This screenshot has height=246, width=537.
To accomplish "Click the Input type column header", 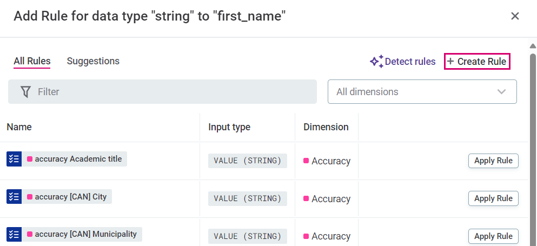I will [229, 127].
